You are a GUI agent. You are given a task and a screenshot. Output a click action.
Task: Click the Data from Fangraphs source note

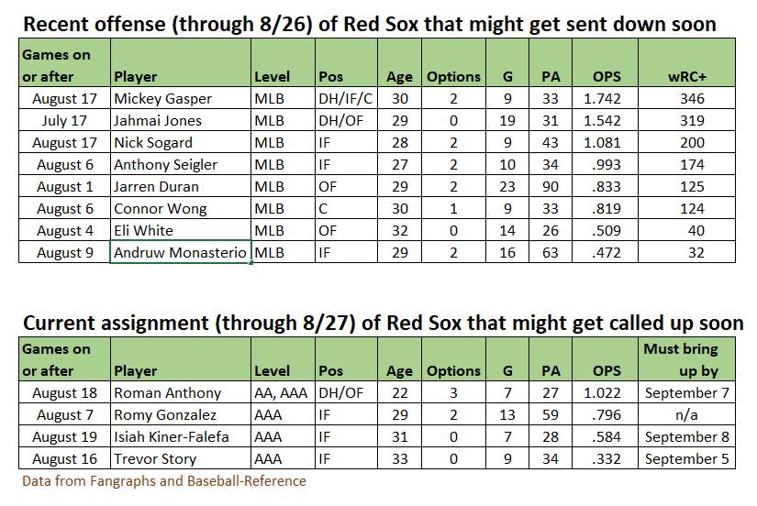164,480
